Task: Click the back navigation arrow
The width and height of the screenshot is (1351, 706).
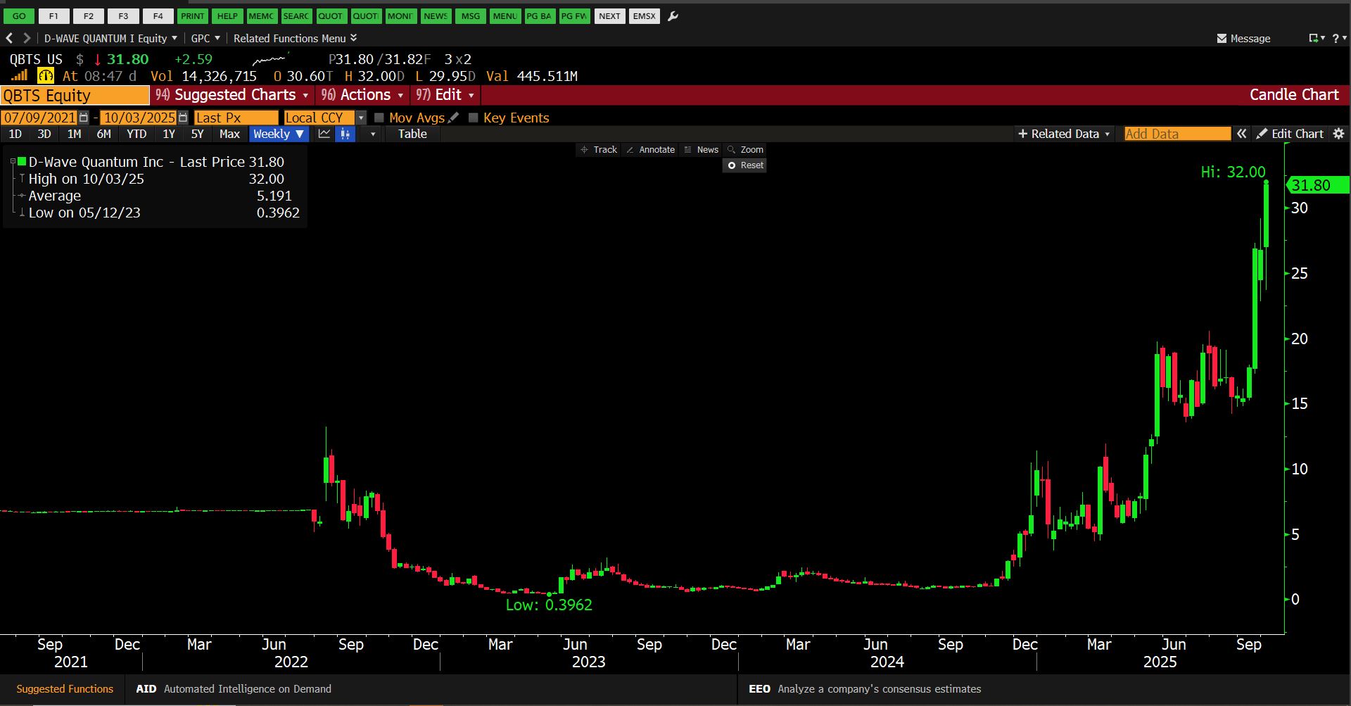Action: click(10, 38)
